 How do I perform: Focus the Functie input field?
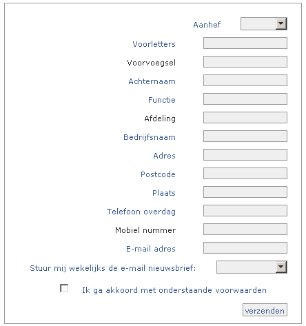(245, 99)
